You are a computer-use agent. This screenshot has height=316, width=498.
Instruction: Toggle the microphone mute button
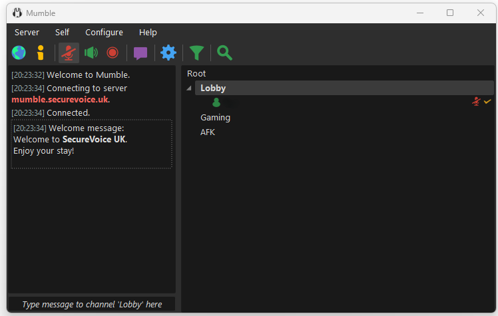tap(68, 53)
